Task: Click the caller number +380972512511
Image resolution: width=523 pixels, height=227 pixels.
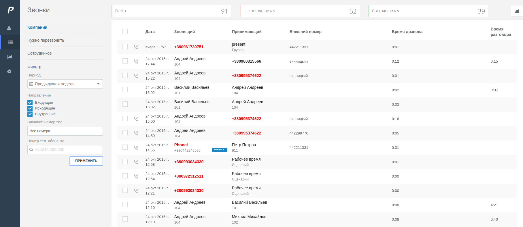Action: tap(189, 176)
